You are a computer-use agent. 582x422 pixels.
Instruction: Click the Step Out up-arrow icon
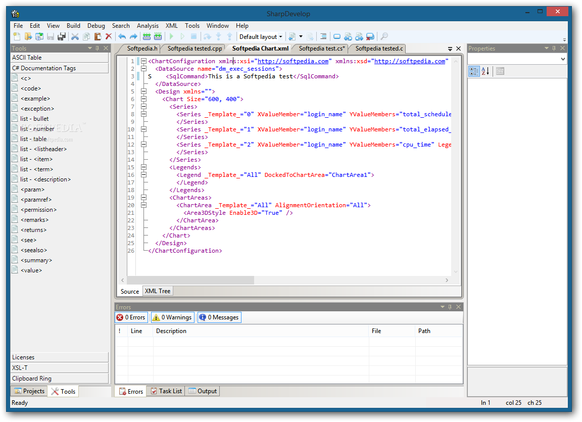[x=230, y=36]
